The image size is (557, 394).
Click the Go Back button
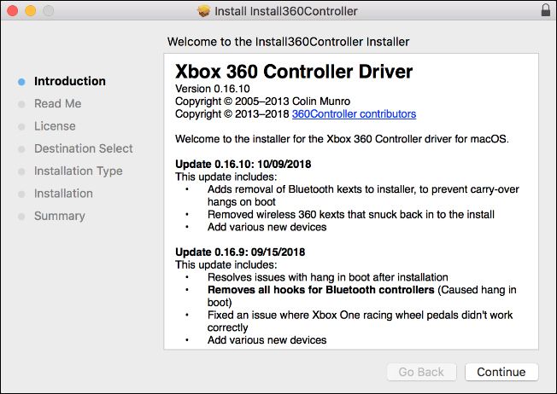click(421, 373)
